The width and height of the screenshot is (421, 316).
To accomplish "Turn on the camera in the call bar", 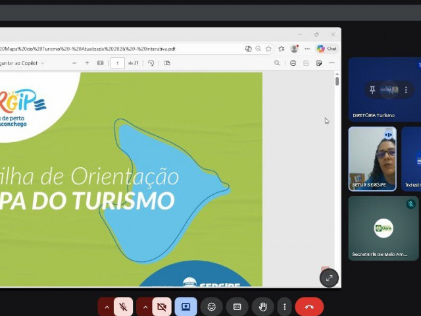I will [x=161, y=307].
